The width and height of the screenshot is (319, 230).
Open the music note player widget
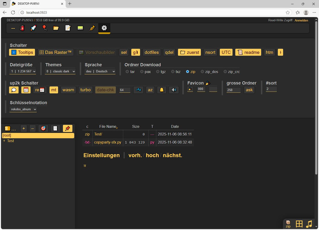click(x=309, y=224)
